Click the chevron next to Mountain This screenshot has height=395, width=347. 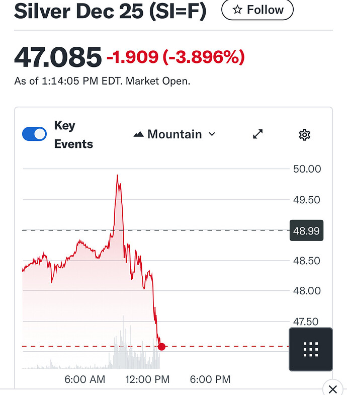212,134
